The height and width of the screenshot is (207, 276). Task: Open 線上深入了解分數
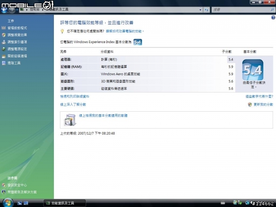[x=73, y=104]
